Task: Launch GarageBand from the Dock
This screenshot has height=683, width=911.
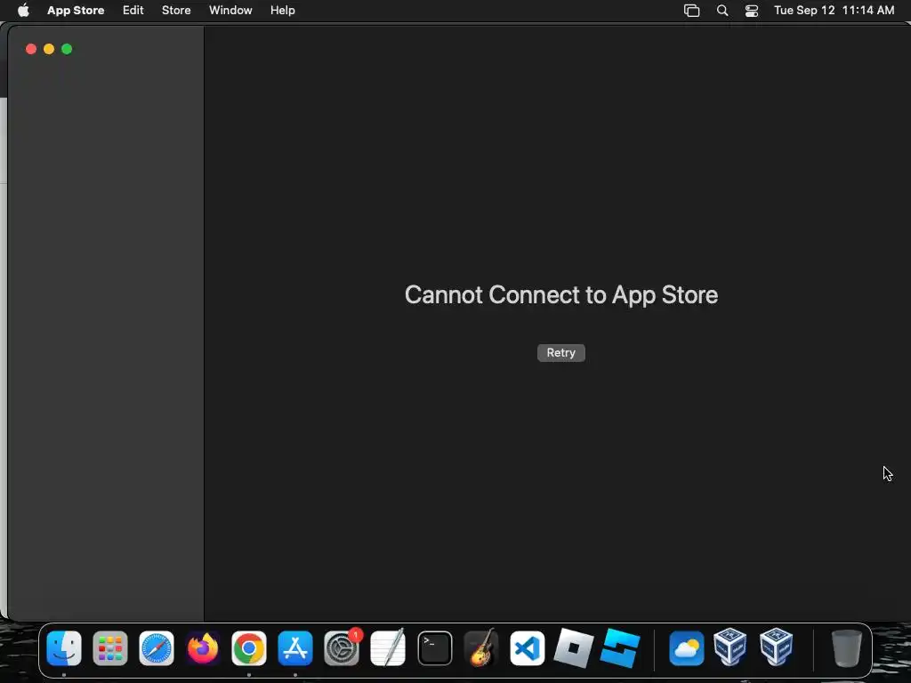Action: pyautogui.click(x=481, y=648)
